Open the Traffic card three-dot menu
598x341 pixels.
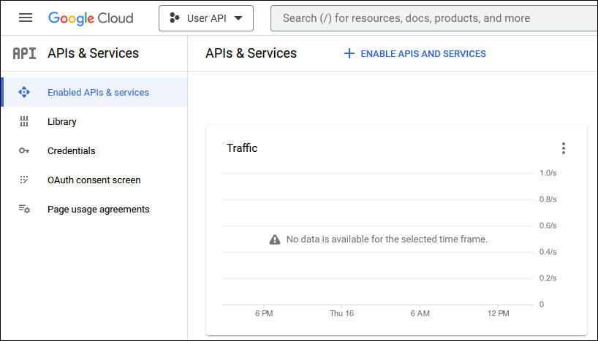pyautogui.click(x=563, y=148)
